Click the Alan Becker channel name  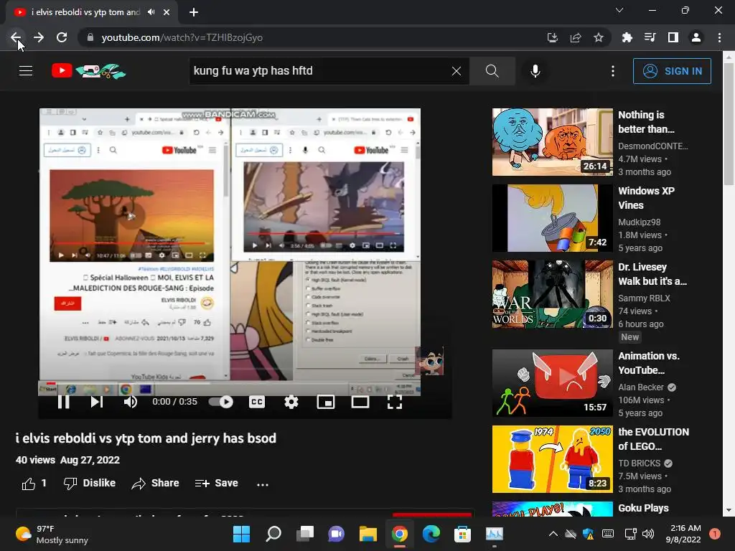641,387
